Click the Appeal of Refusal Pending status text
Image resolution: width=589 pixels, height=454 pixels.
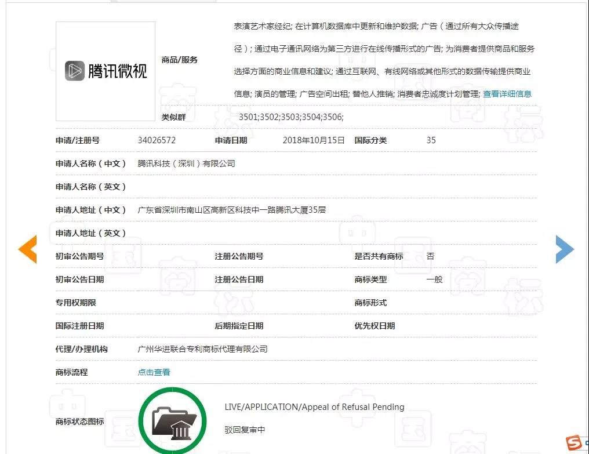coord(314,407)
